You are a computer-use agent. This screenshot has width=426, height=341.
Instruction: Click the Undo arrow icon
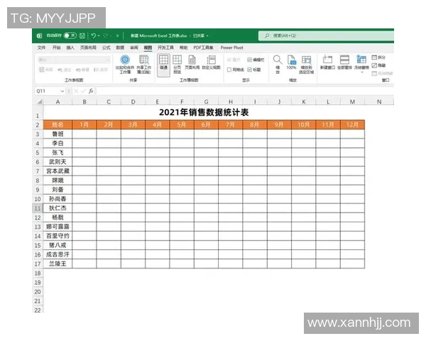(x=94, y=36)
